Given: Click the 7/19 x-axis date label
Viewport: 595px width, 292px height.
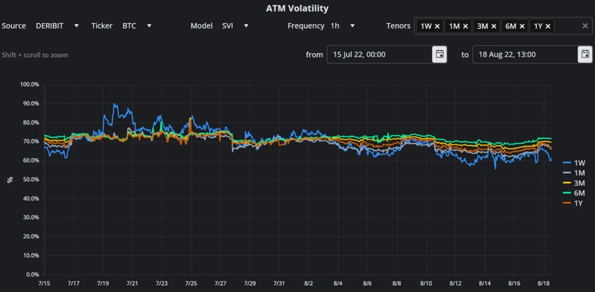Looking at the screenshot, I should point(103,283).
